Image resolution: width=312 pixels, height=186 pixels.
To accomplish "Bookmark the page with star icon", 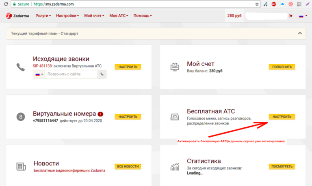I will pos(257,4).
